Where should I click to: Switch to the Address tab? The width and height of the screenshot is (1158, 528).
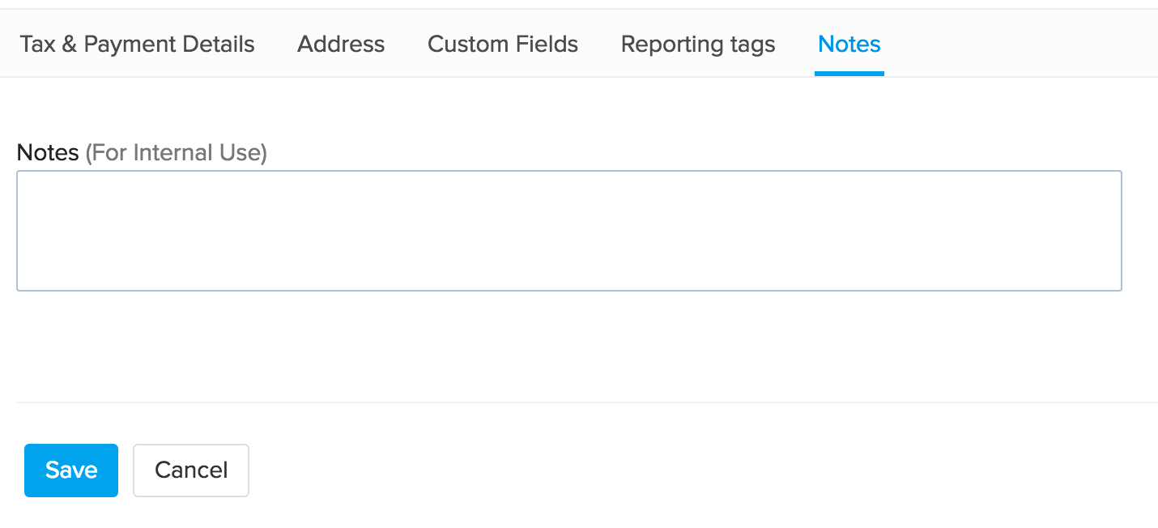coord(341,44)
